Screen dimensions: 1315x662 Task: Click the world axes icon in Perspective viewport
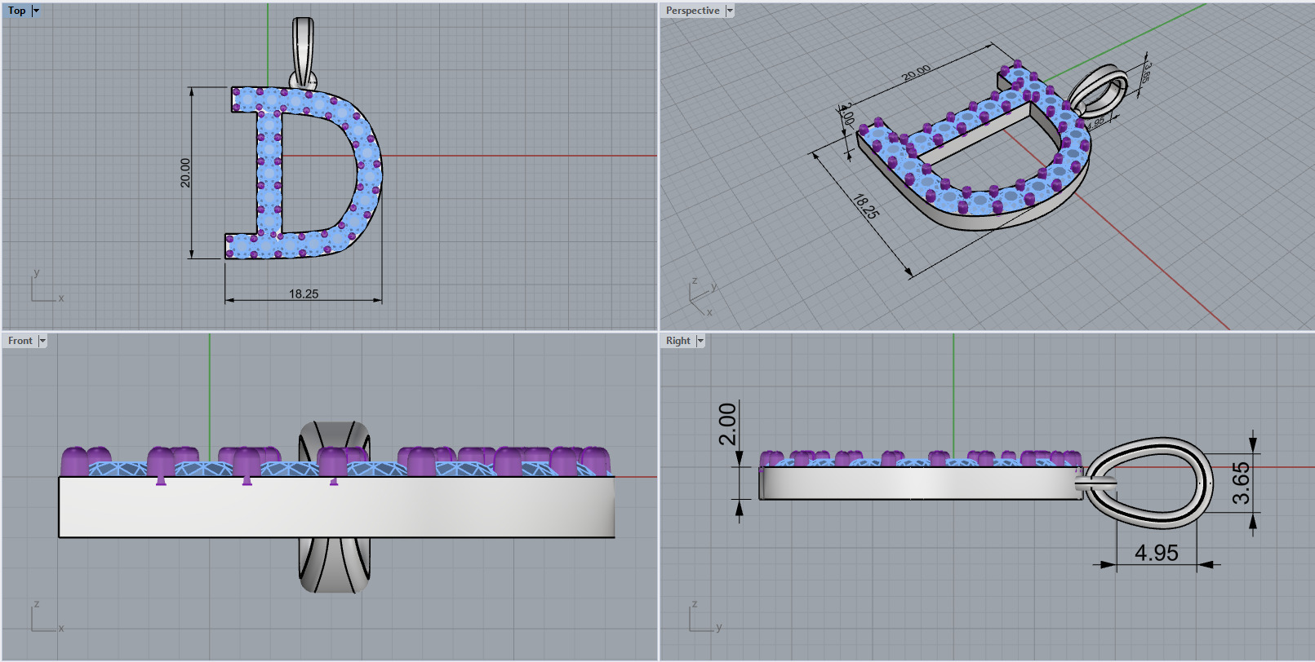point(702,298)
